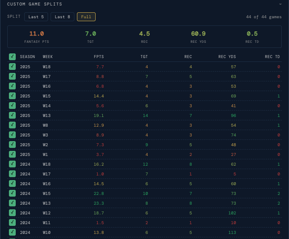The height and width of the screenshot is (239, 289).
Task: Uncheck the 2025 W18 game row
Action: tap(12, 67)
